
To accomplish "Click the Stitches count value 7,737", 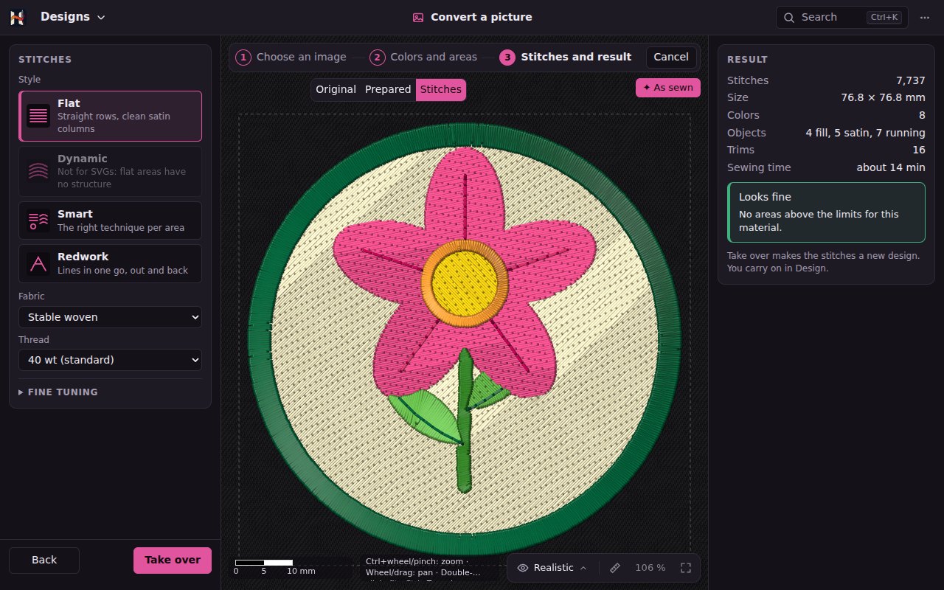I will tap(911, 80).
